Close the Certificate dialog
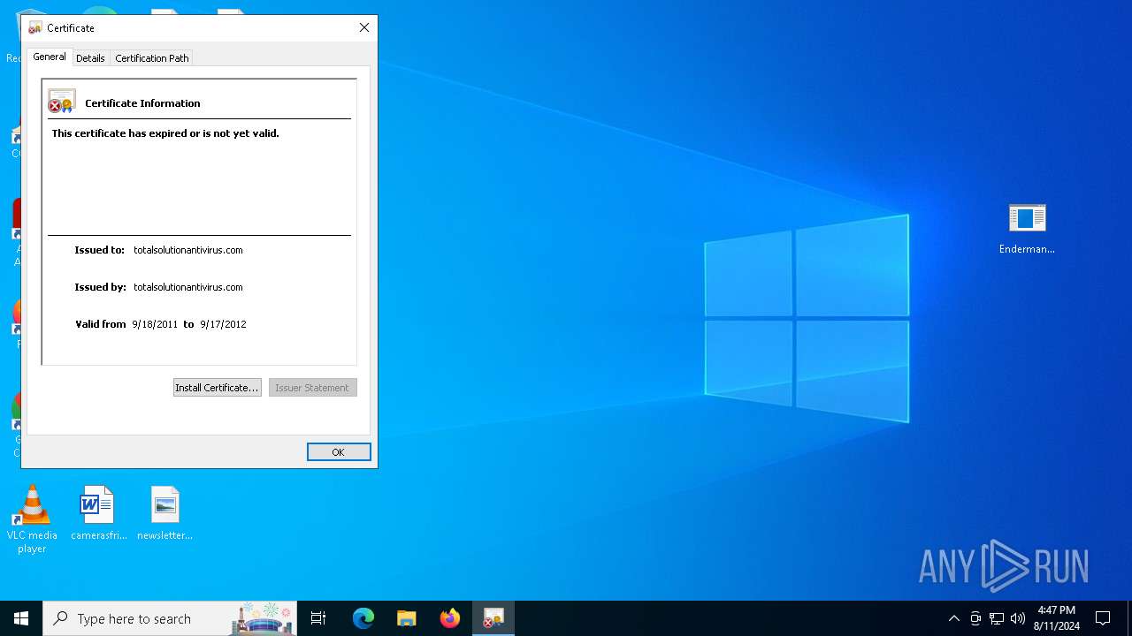Image resolution: width=1132 pixels, height=636 pixels. 364,27
